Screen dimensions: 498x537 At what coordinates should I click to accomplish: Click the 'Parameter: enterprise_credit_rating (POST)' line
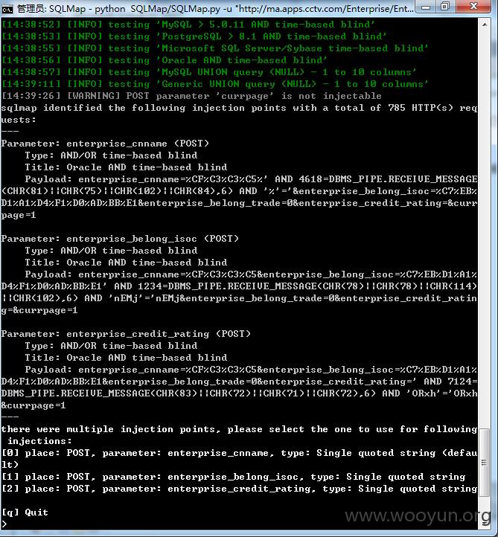click(x=126, y=334)
